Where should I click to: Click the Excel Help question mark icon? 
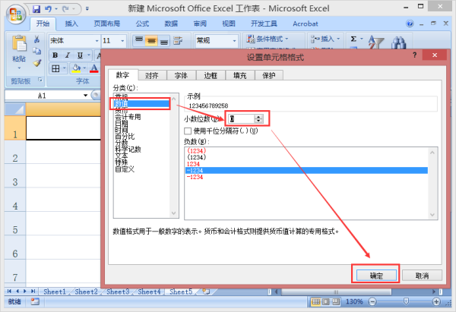pos(410,24)
